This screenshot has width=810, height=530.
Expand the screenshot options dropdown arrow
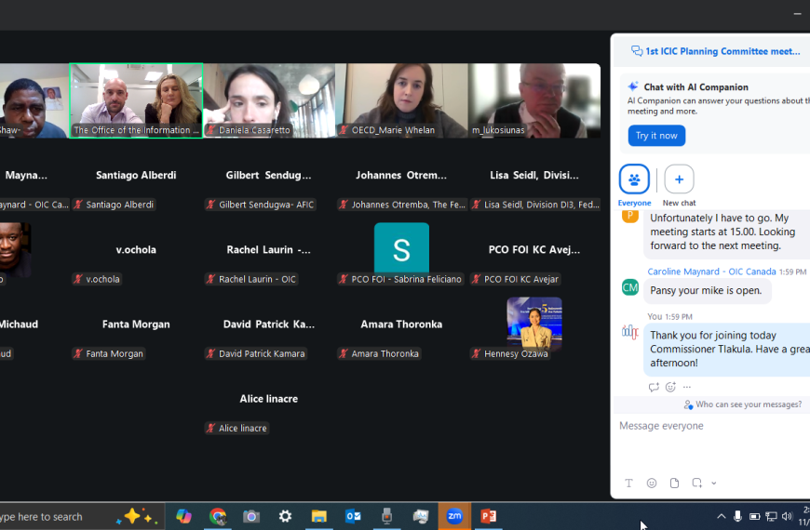714,484
